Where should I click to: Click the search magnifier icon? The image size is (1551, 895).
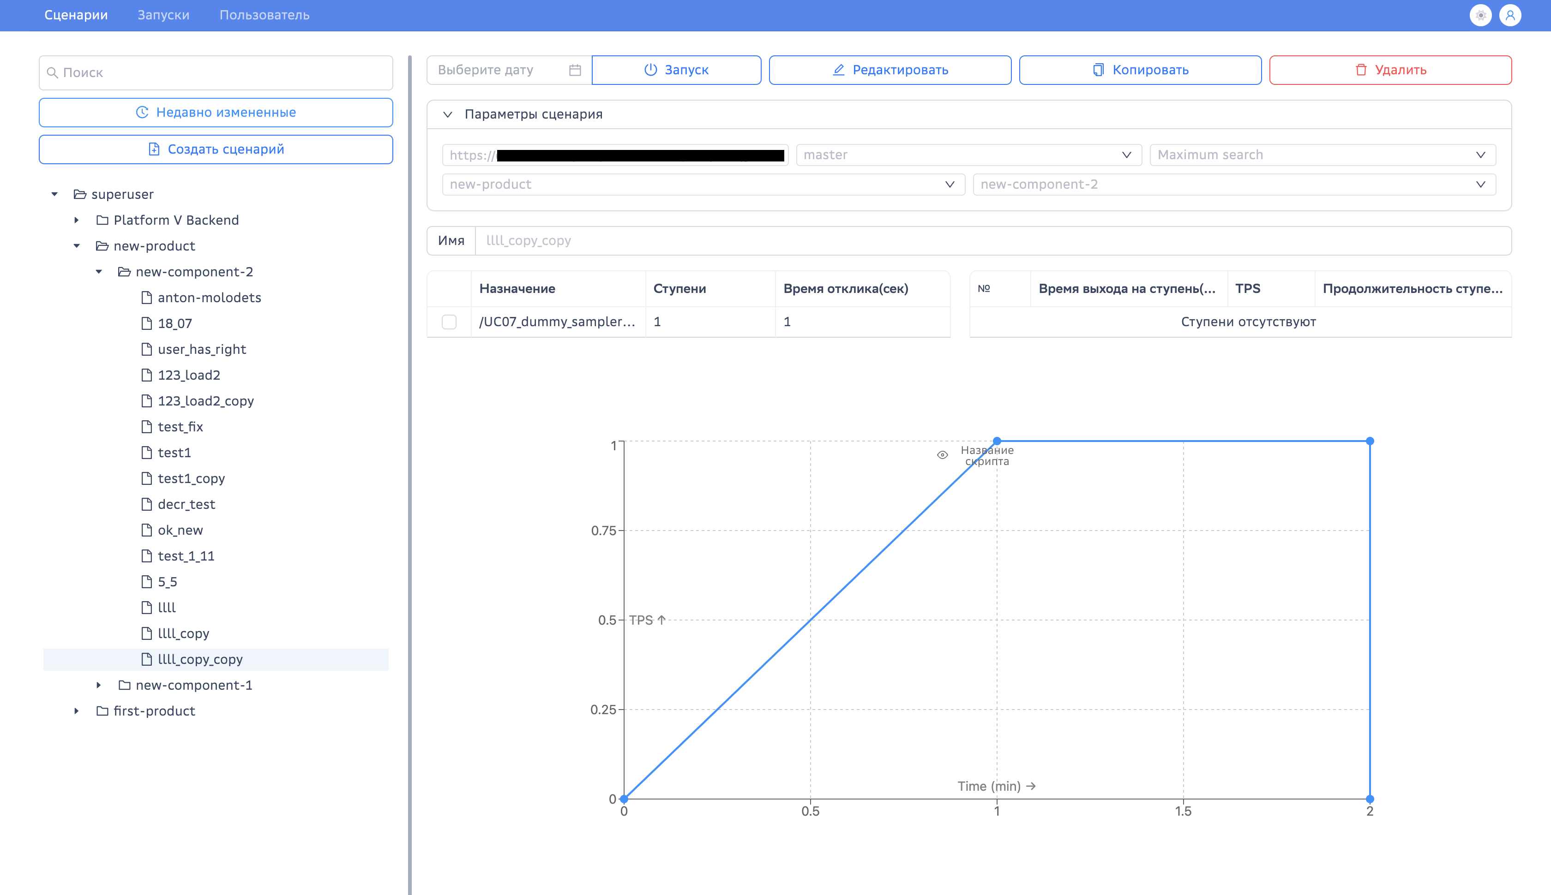tap(52, 72)
